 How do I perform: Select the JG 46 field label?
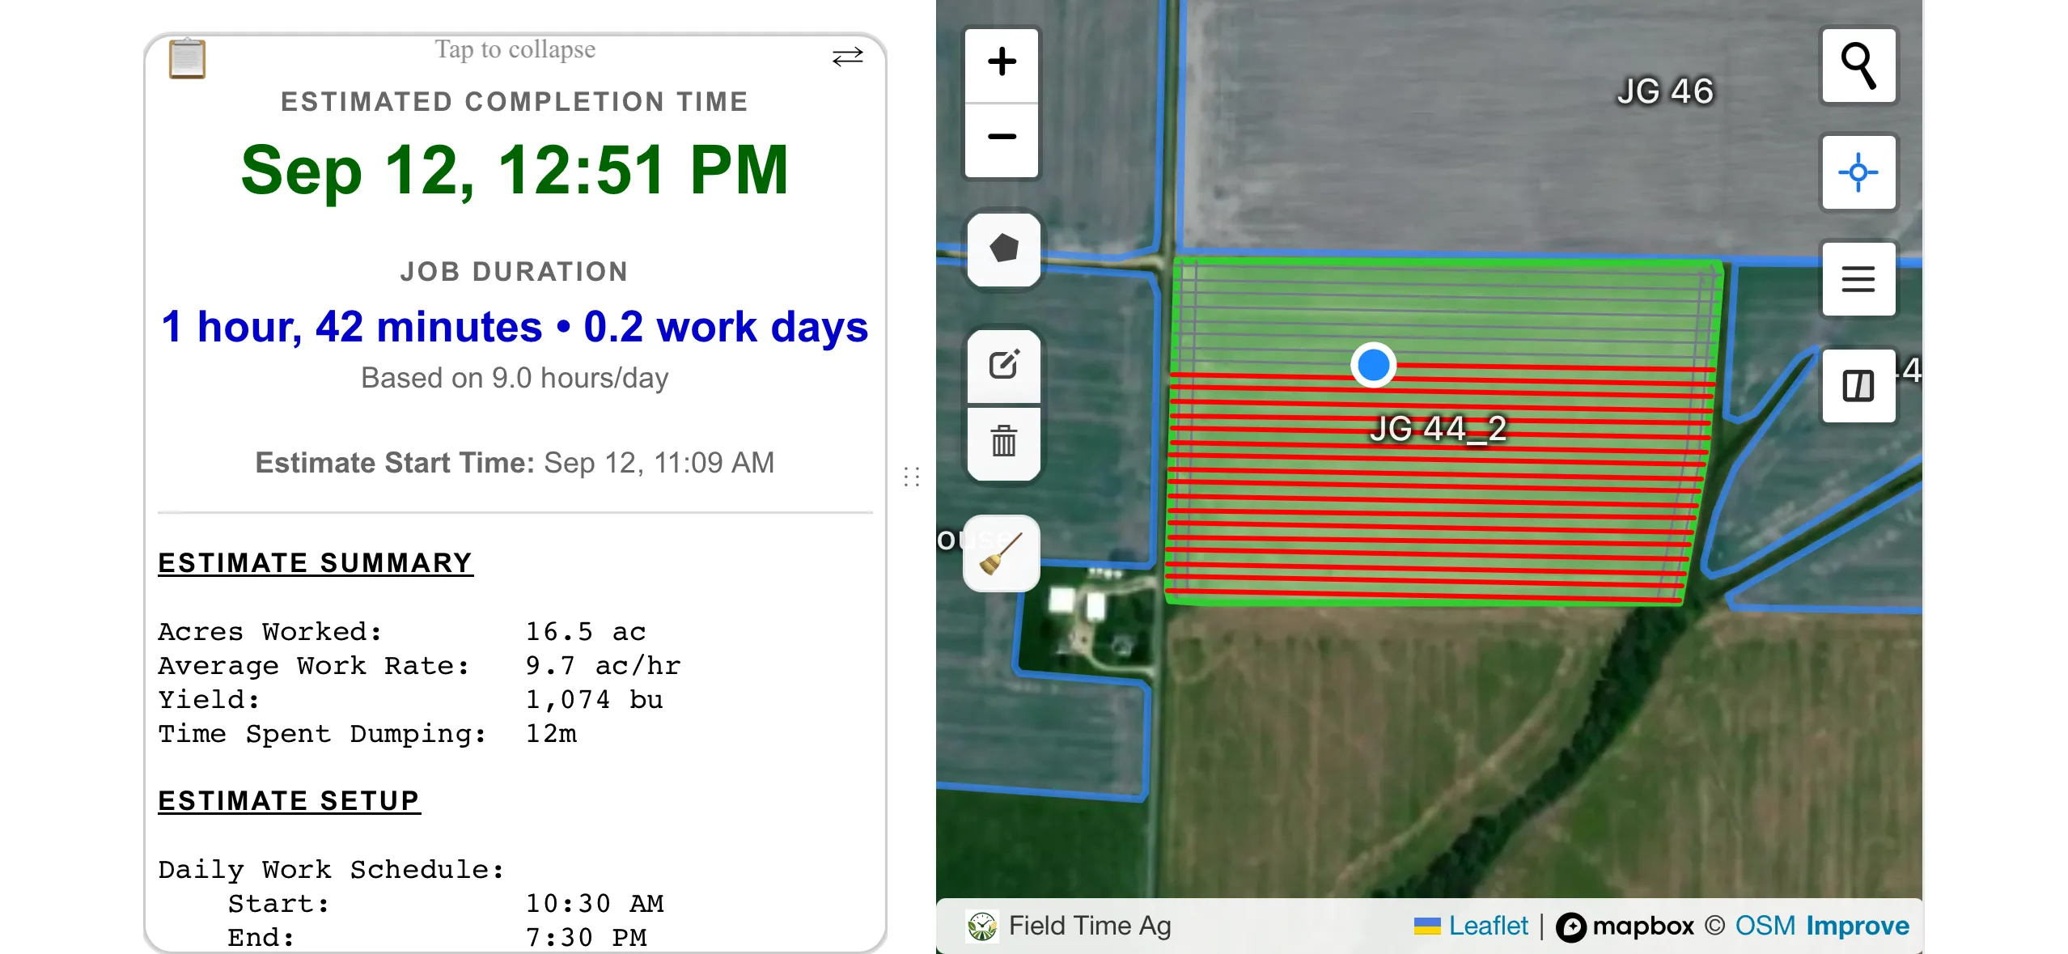point(1665,91)
